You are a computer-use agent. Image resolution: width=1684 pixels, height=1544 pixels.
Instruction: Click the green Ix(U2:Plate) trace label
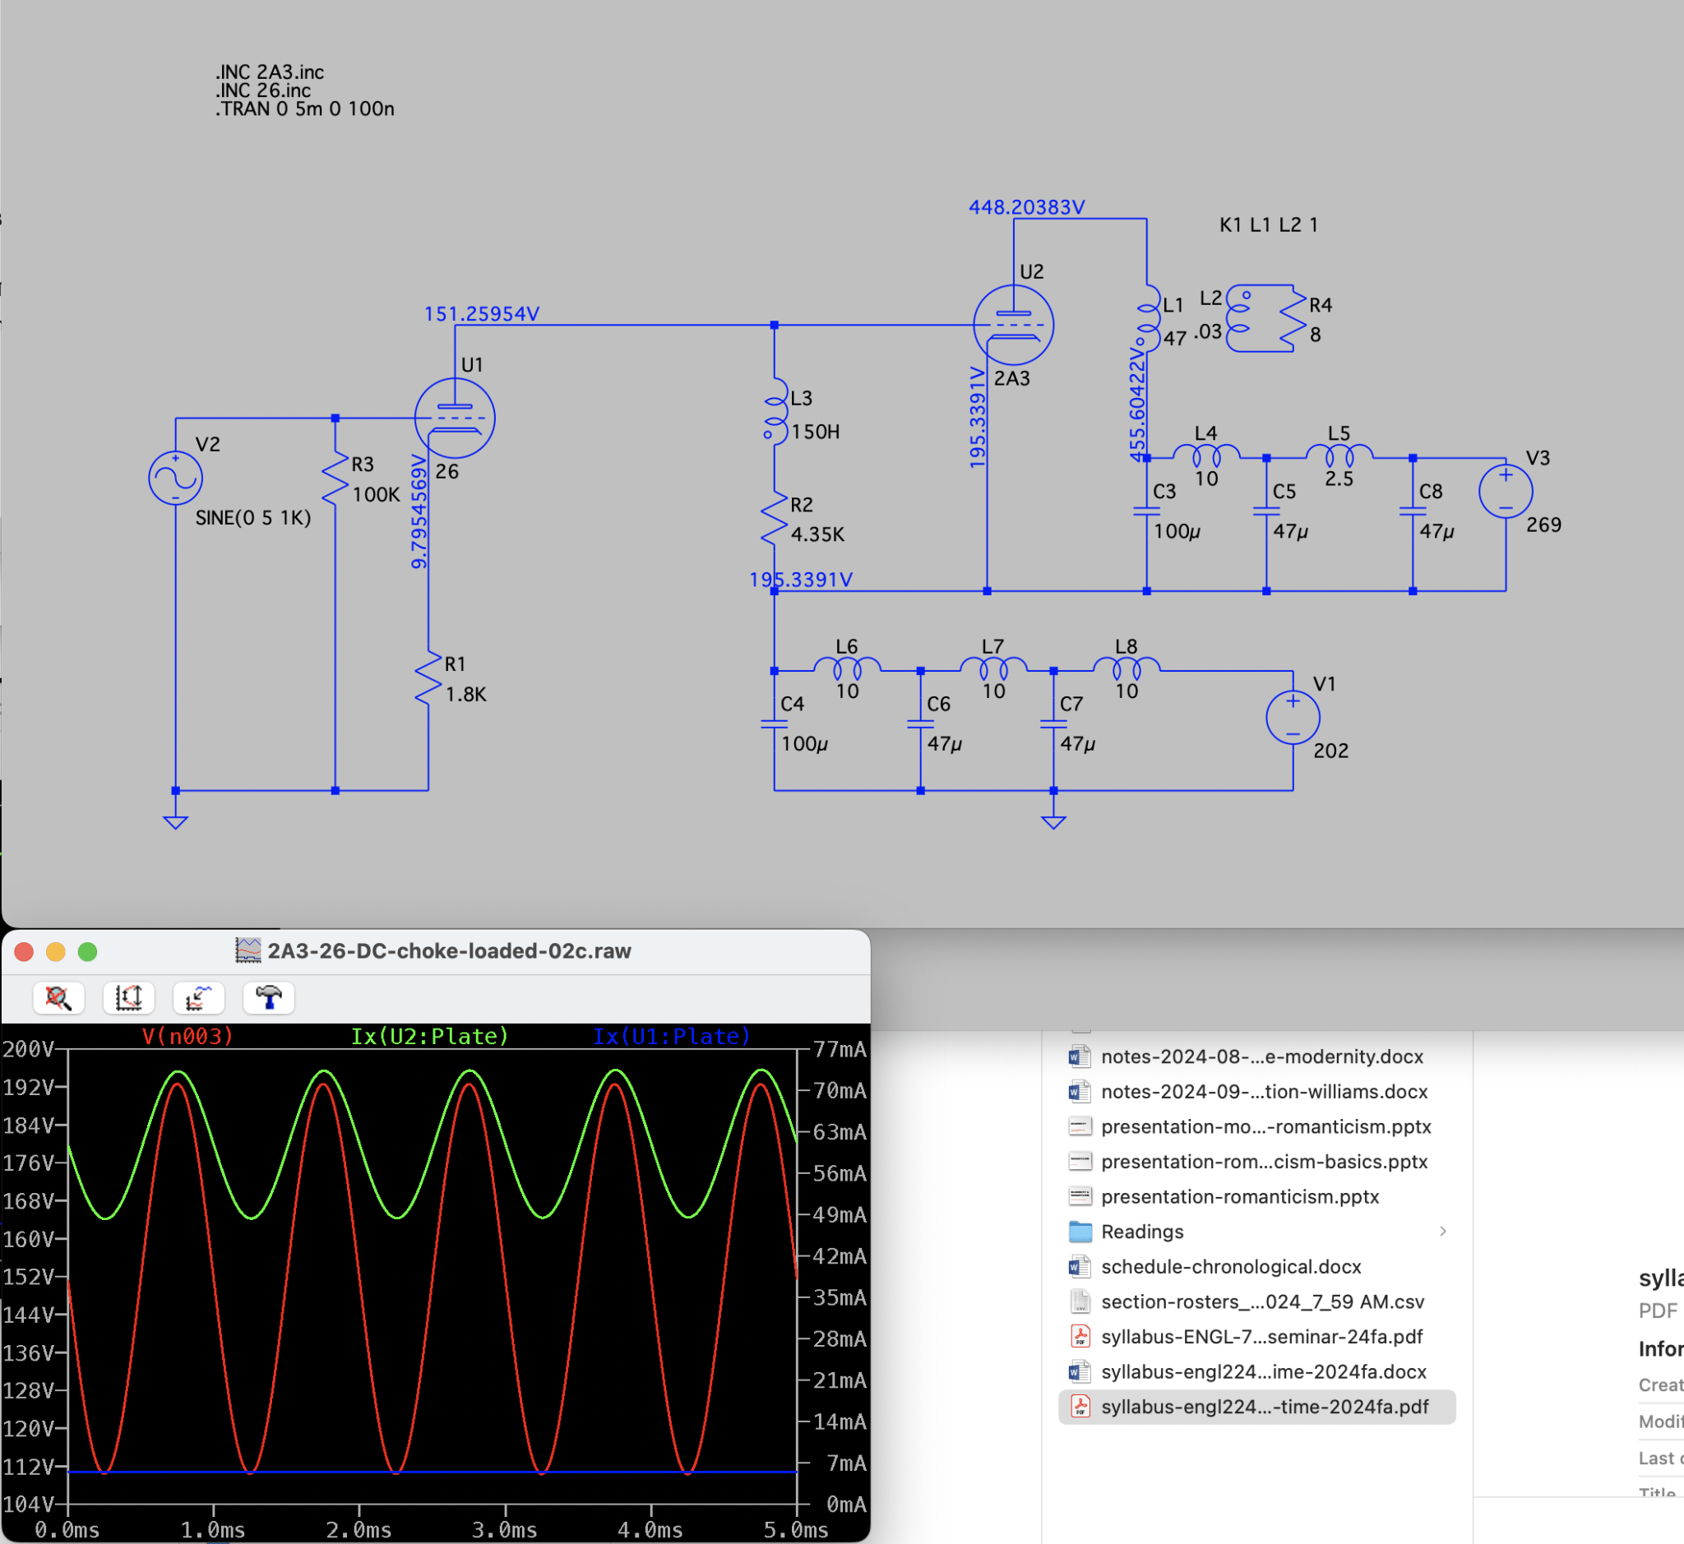click(x=429, y=1037)
